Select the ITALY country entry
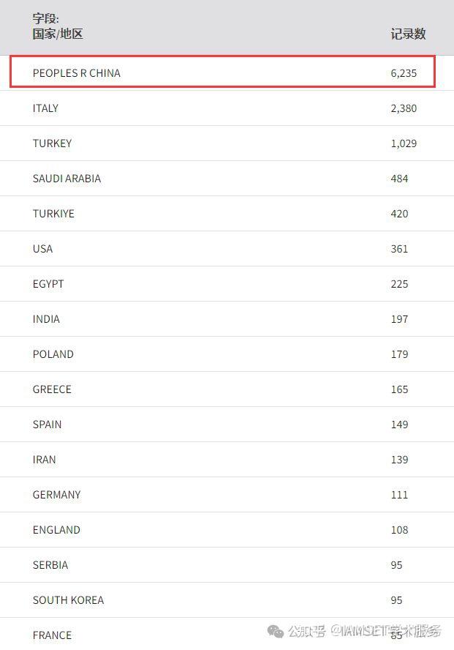 (45, 108)
